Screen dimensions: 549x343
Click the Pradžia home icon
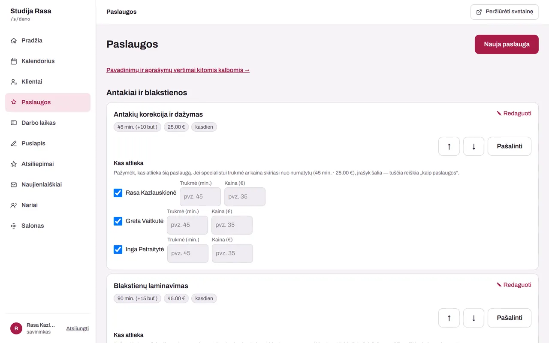tap(14, 41)
